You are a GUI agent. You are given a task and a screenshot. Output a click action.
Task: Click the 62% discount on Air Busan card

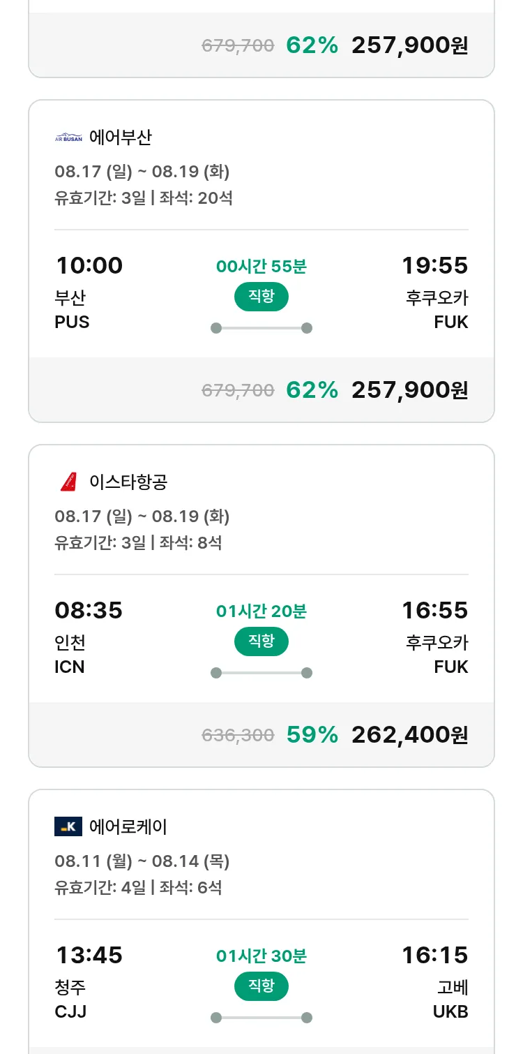point(312,389)
